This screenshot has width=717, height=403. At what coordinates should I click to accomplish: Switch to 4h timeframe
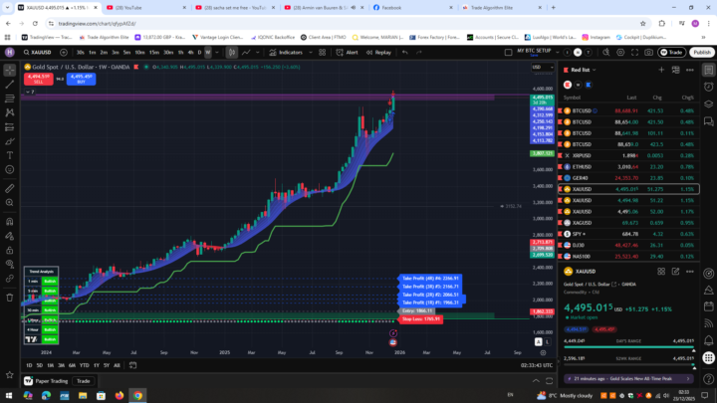[190, 53]
